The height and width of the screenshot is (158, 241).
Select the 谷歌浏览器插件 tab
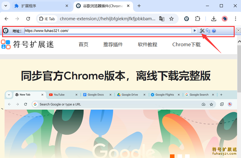coord(103,6)
